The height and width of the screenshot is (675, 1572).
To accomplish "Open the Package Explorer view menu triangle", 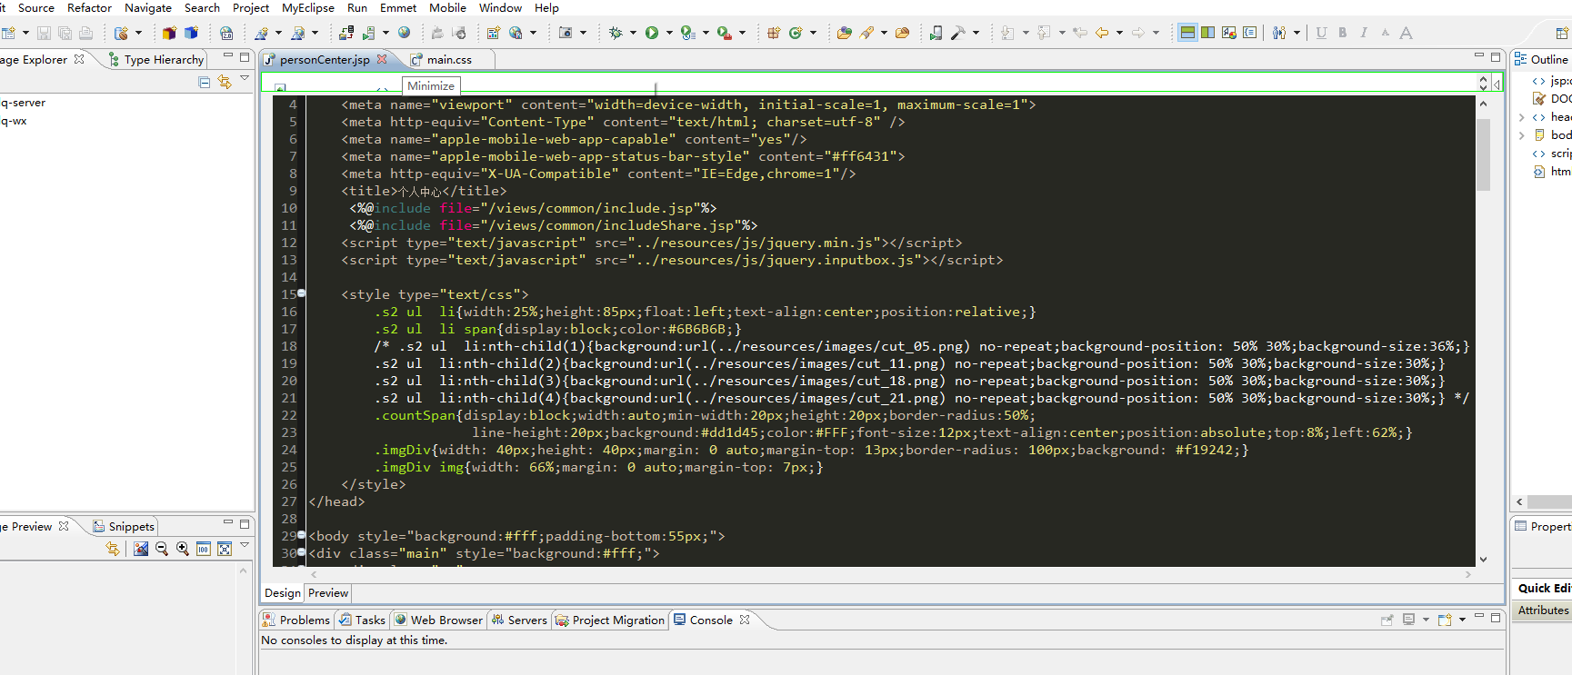I will coord(245,79).
